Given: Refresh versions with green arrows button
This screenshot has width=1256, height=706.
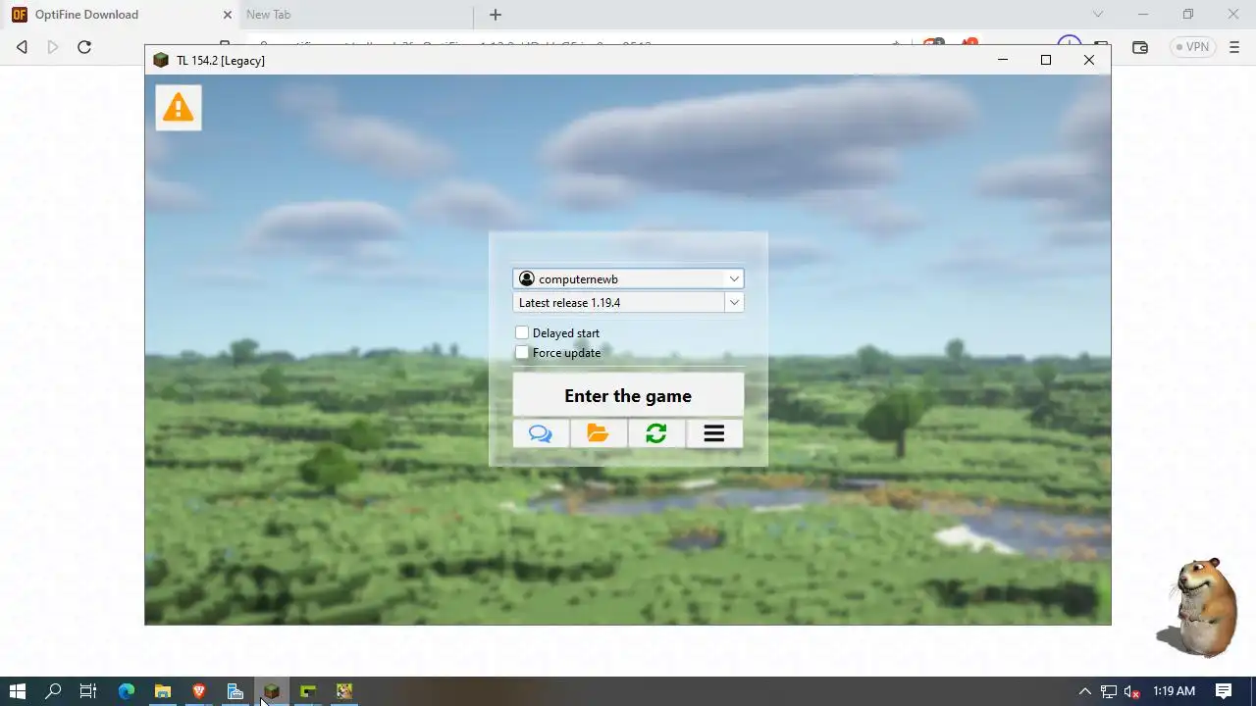Looking at the screenshot, I should tap(656, 433).
